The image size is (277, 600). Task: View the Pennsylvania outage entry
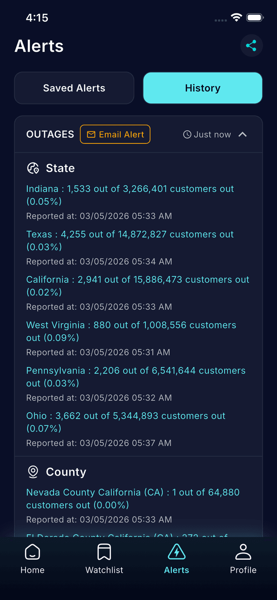[135, 377]
